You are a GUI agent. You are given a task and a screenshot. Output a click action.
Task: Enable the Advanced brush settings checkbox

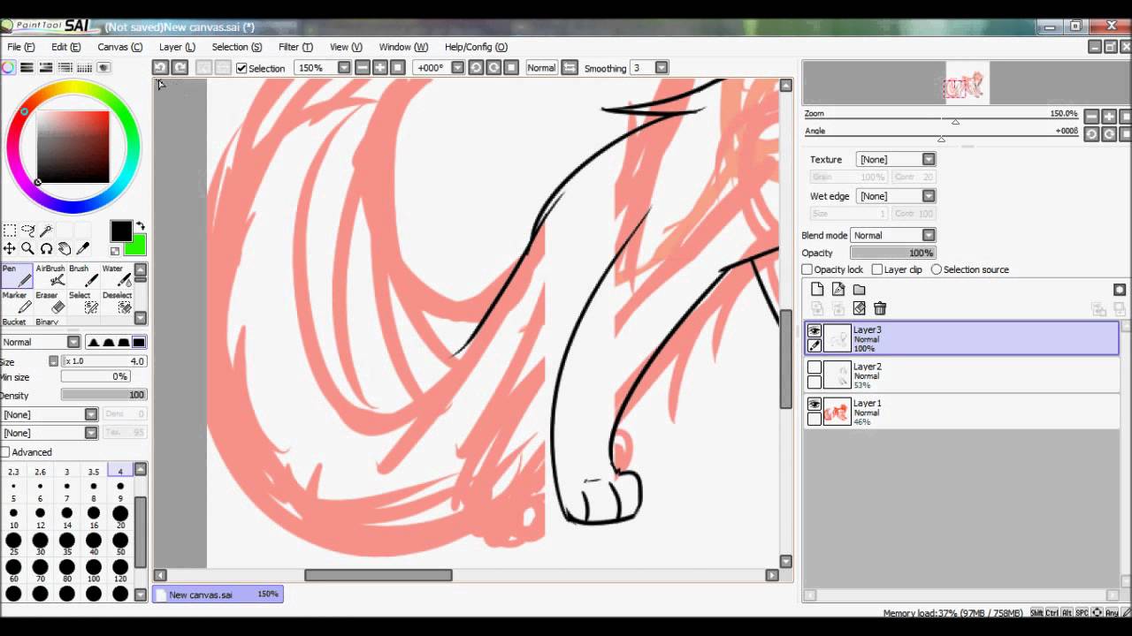[5, 452]
